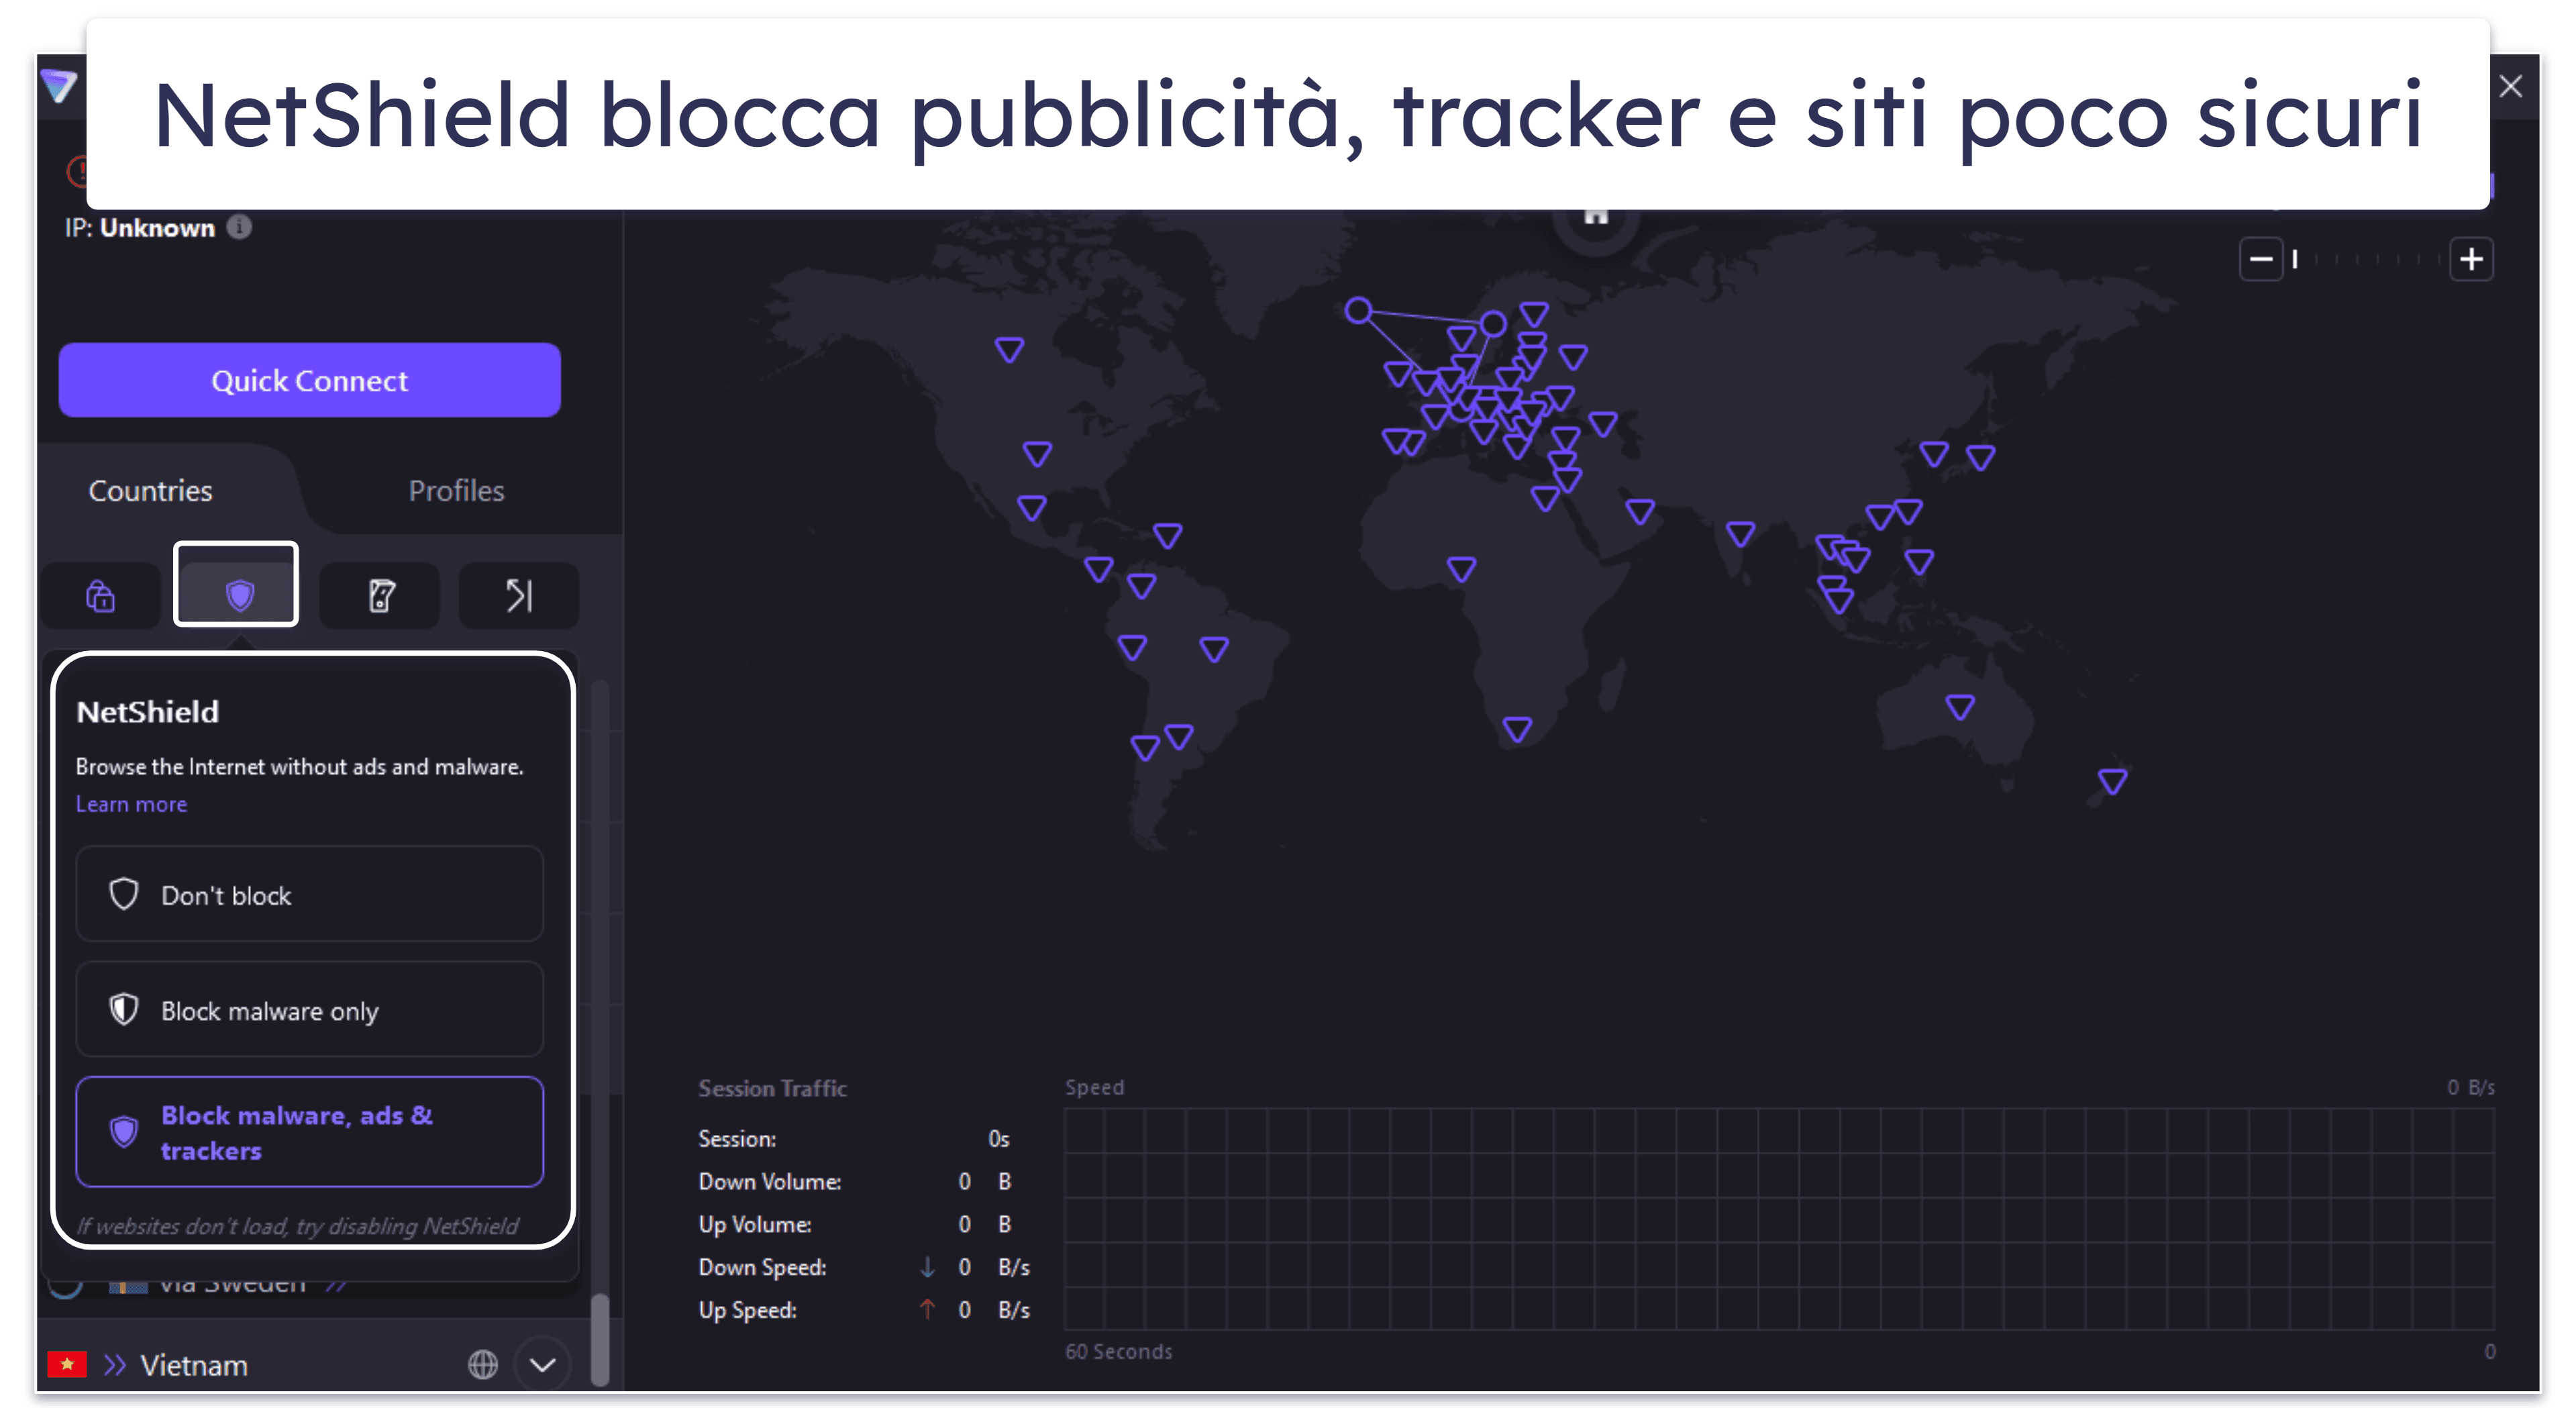Select Block malware only option
The height and width of the screenshot is (1408, 2576).
pos(309,1010)
